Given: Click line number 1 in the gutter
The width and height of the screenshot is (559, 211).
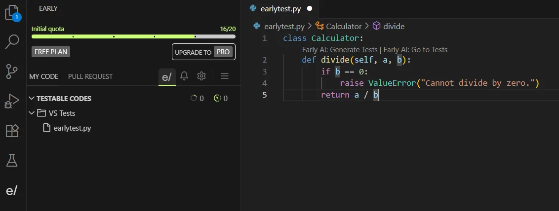Looking at the screenshot, I should click(264, 38).
